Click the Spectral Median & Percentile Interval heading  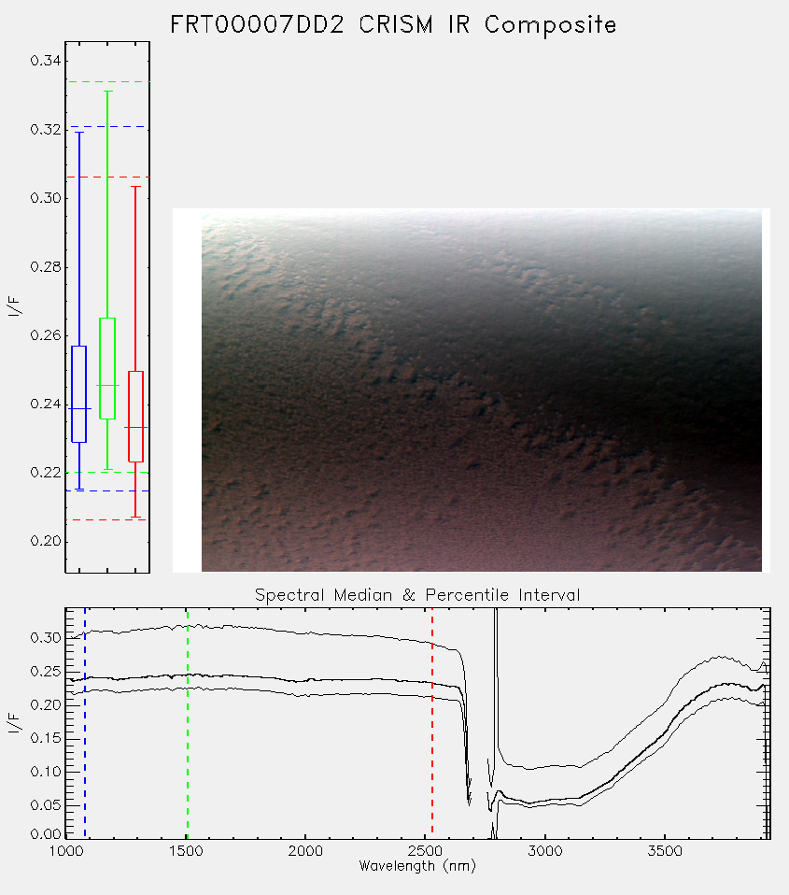[417, 595]
